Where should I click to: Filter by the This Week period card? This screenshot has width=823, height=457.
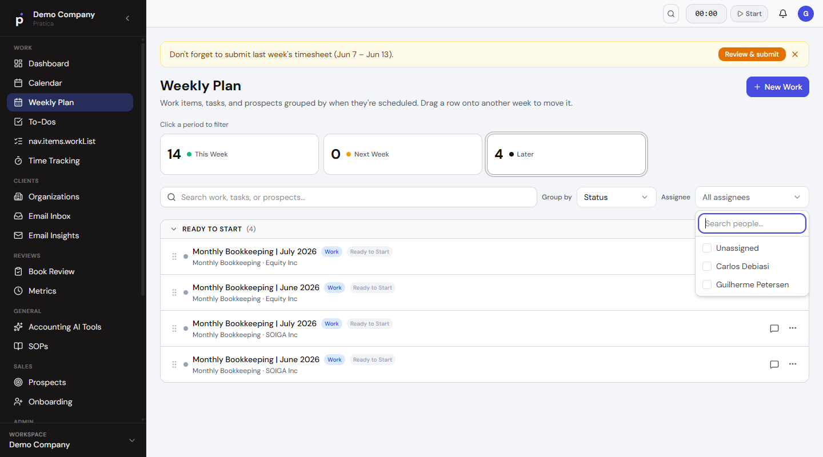(239, 154)
